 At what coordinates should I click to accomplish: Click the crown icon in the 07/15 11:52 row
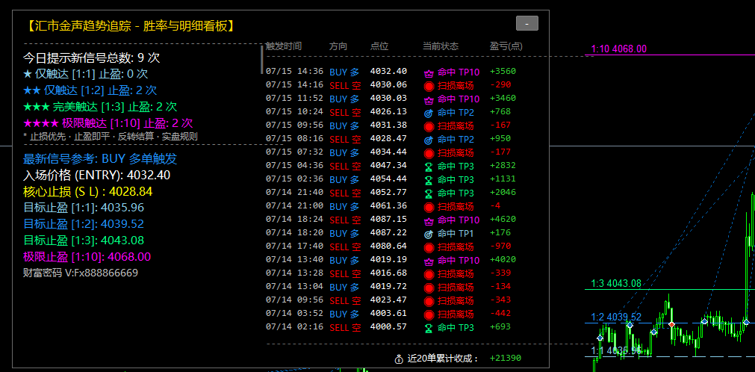pos(429,100)
